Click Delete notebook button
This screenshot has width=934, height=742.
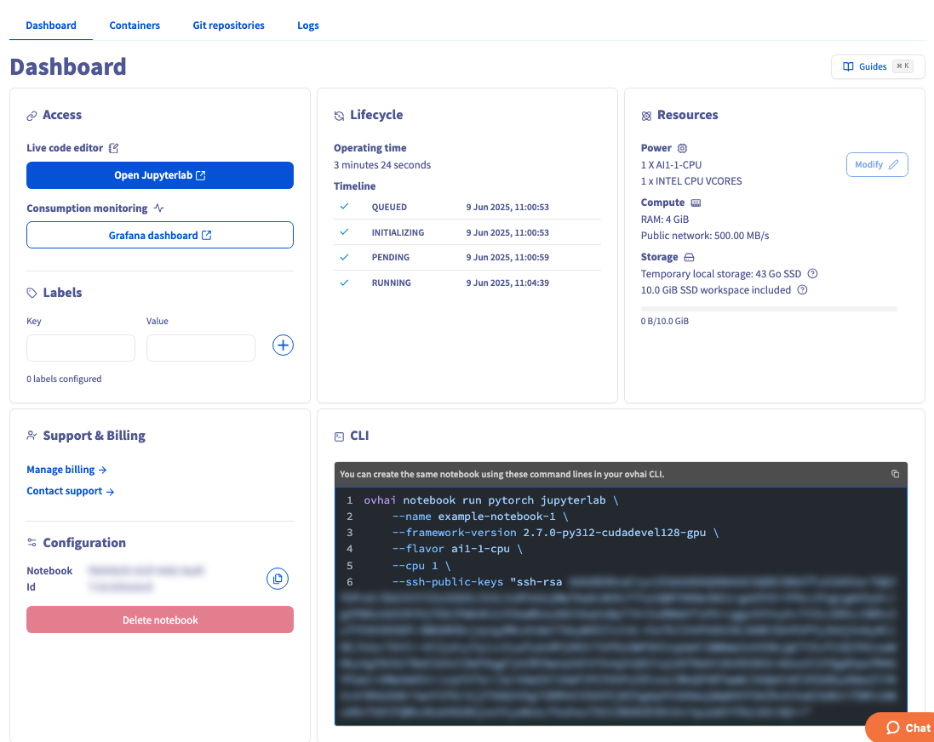[159, 620]
